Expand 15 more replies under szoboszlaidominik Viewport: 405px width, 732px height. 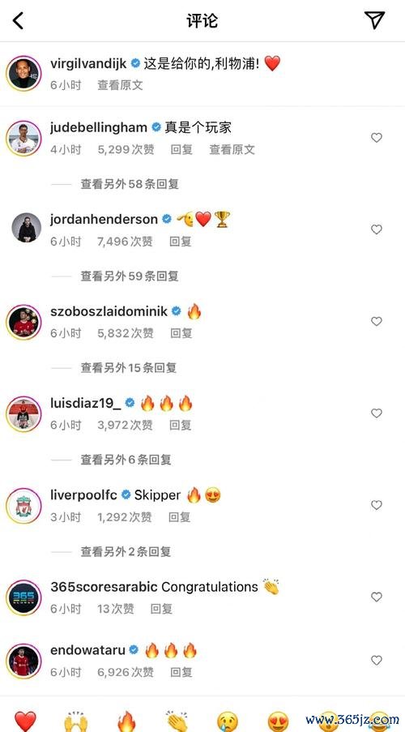click(x=129, y=368)
